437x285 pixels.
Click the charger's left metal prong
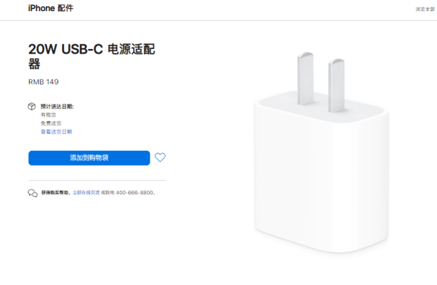305,79
